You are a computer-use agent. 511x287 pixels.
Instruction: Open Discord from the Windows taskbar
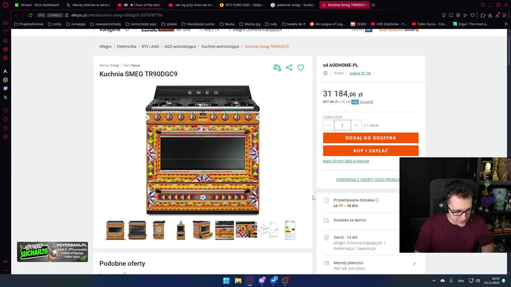click(261, 281)
